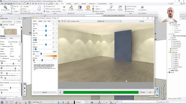
Task: Click Switch views in the ribbon
Action: coord(129,11)
